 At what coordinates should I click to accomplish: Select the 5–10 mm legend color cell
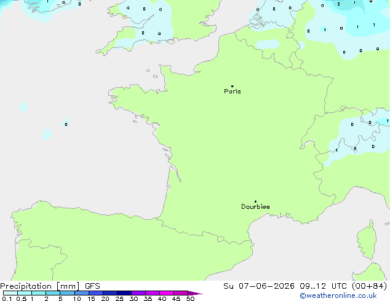click(67, 293)
